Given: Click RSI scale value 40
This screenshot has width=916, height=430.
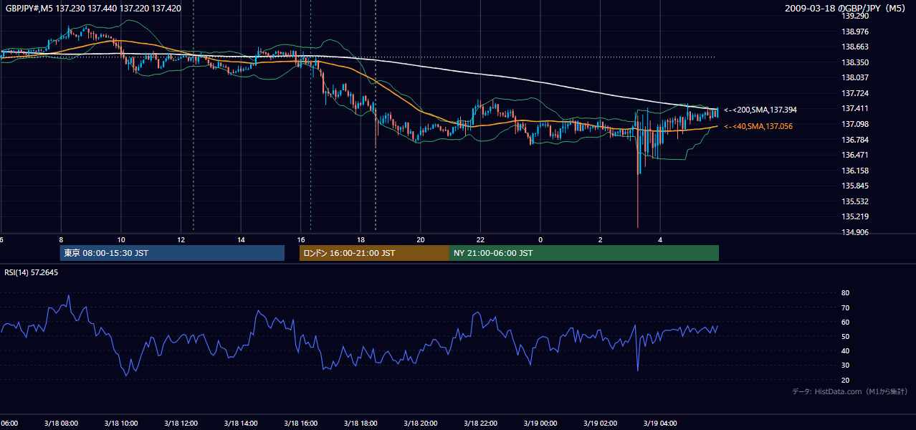Looking at the screenshot, I should coord(846,350).
